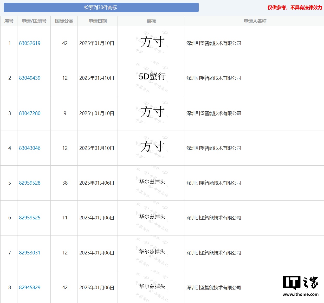The height and width of the screenshot is (303, 324).
Task: Click the date 2025年01月10日 in row 1
Action: pyautogui.click(x=97, y=43)
